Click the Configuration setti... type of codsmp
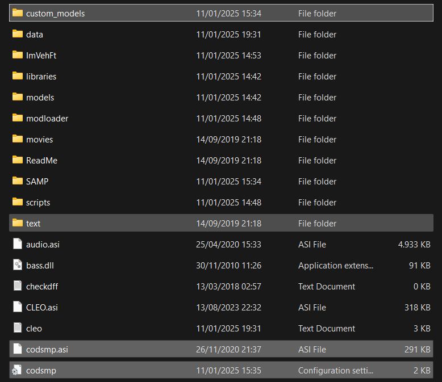Viewport: 442px width, 382px height. (x=336, y=371)
